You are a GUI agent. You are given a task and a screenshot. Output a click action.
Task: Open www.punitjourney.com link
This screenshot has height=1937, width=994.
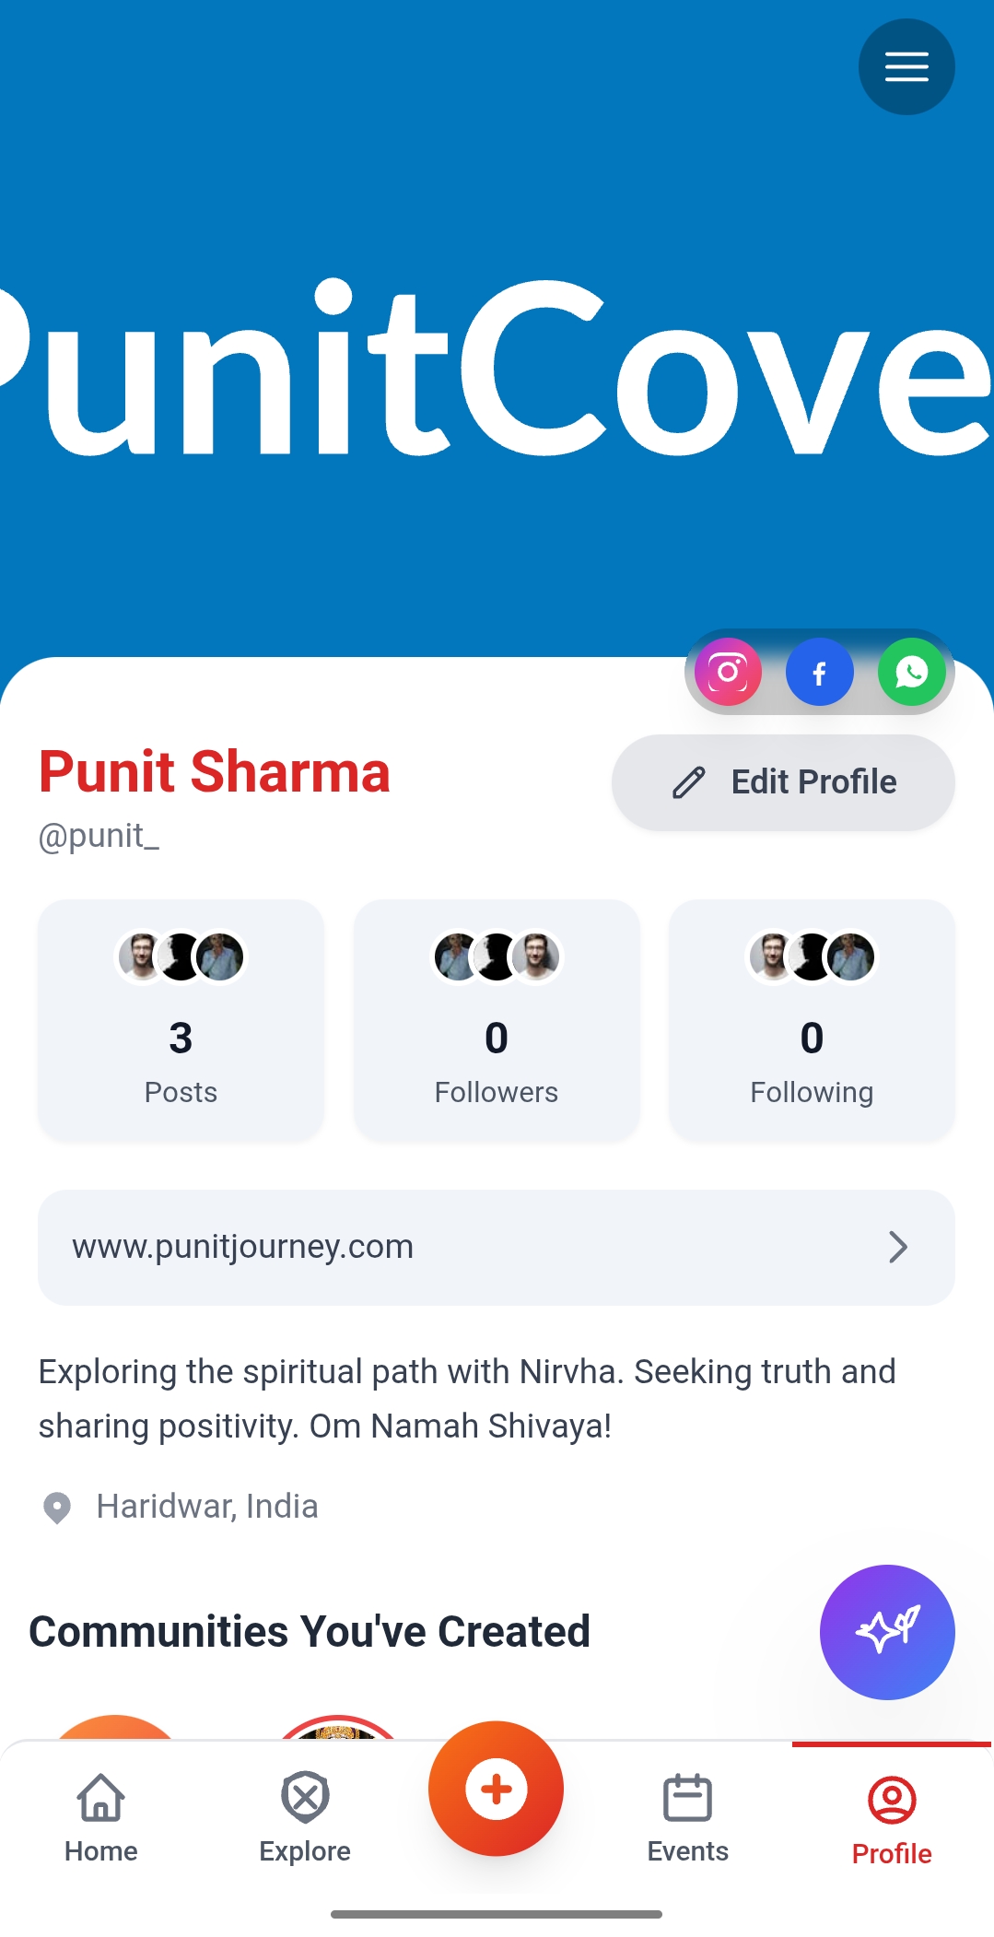click(243, 1247)
